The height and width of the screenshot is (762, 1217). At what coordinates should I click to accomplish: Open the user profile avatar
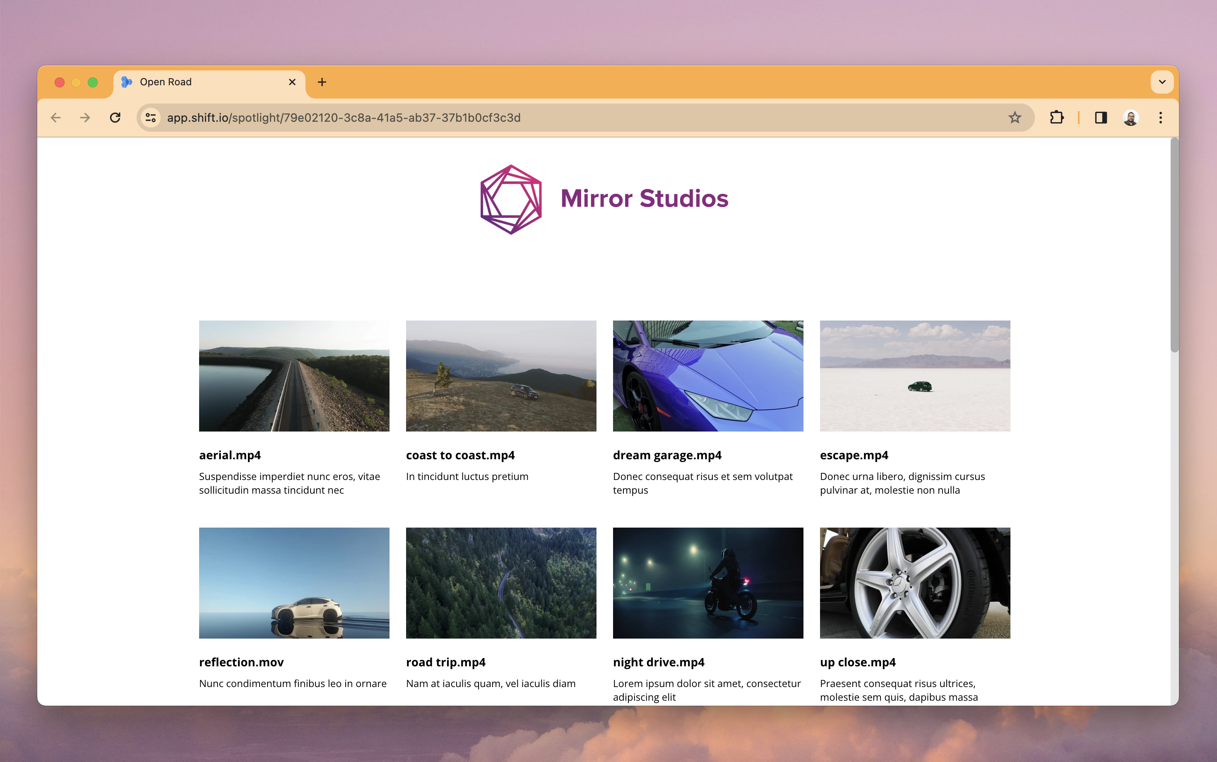[x=1131, y=118]
